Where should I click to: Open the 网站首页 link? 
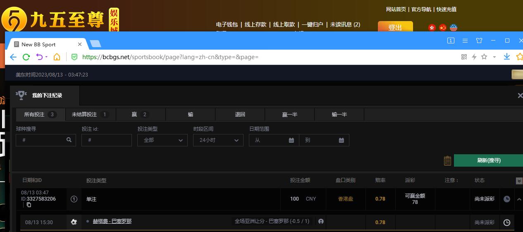tap(396, 10)
